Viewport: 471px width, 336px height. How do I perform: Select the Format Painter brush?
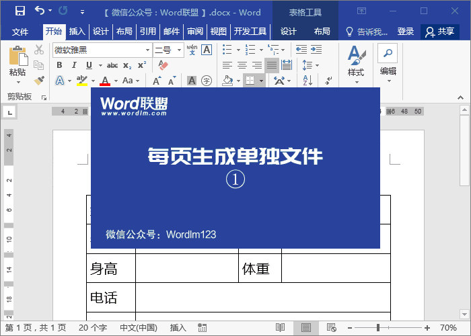[39, 80]
